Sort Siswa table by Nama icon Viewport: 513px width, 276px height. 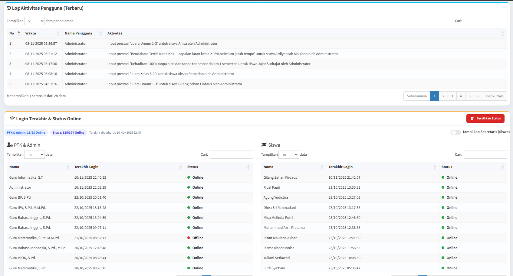pyautogui.click(x=322, y=167)
